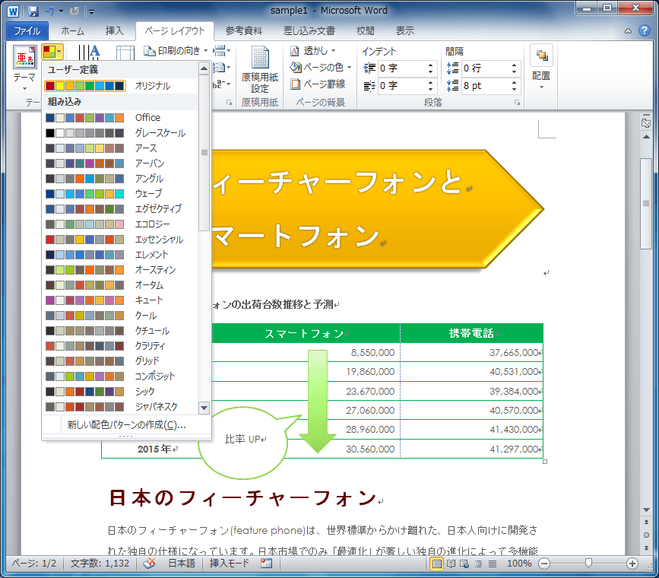Open the margins button in ribbon
The width and height of the screenshot is (659, 578).
[125, 53]
